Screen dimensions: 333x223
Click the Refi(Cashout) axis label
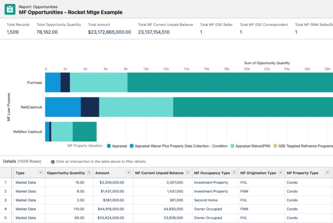point(31,107)
